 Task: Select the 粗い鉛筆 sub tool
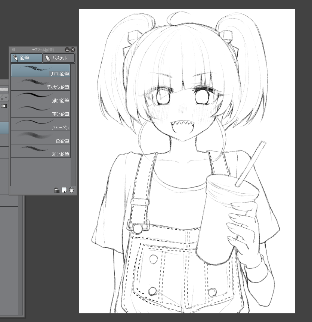coord(40,151)
